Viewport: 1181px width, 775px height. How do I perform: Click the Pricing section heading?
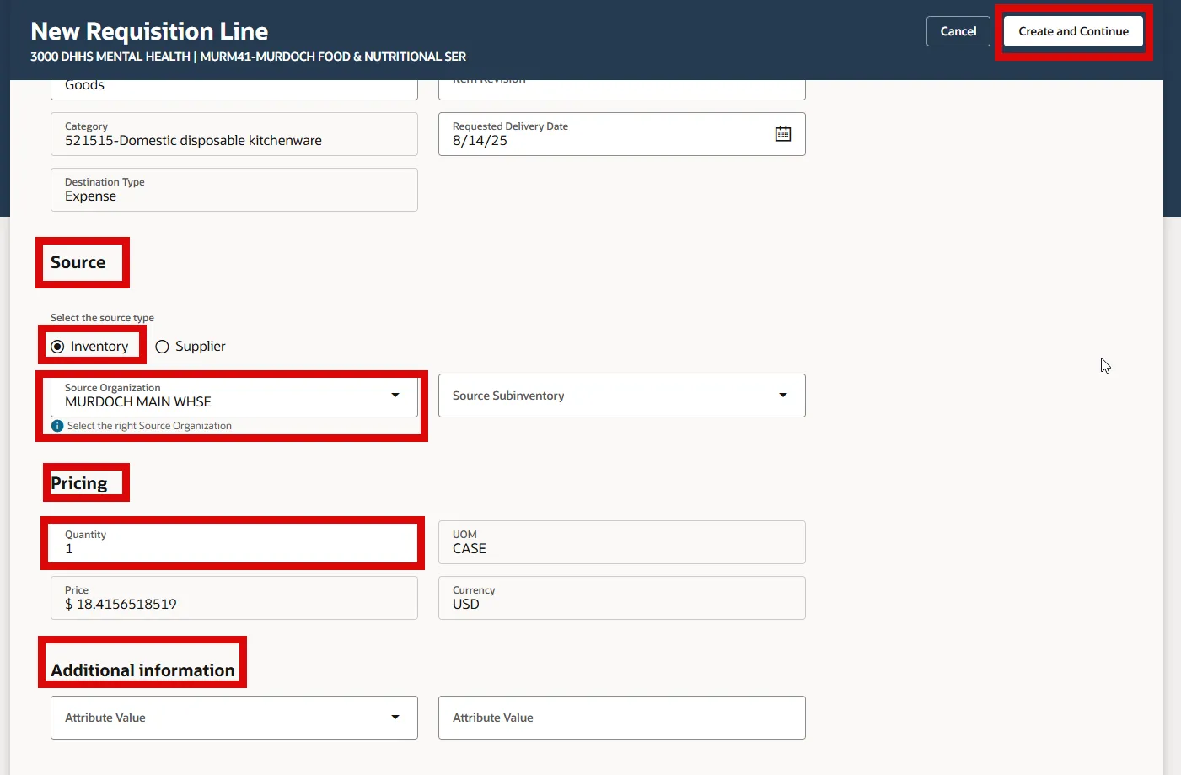click(x=79, y=483)
